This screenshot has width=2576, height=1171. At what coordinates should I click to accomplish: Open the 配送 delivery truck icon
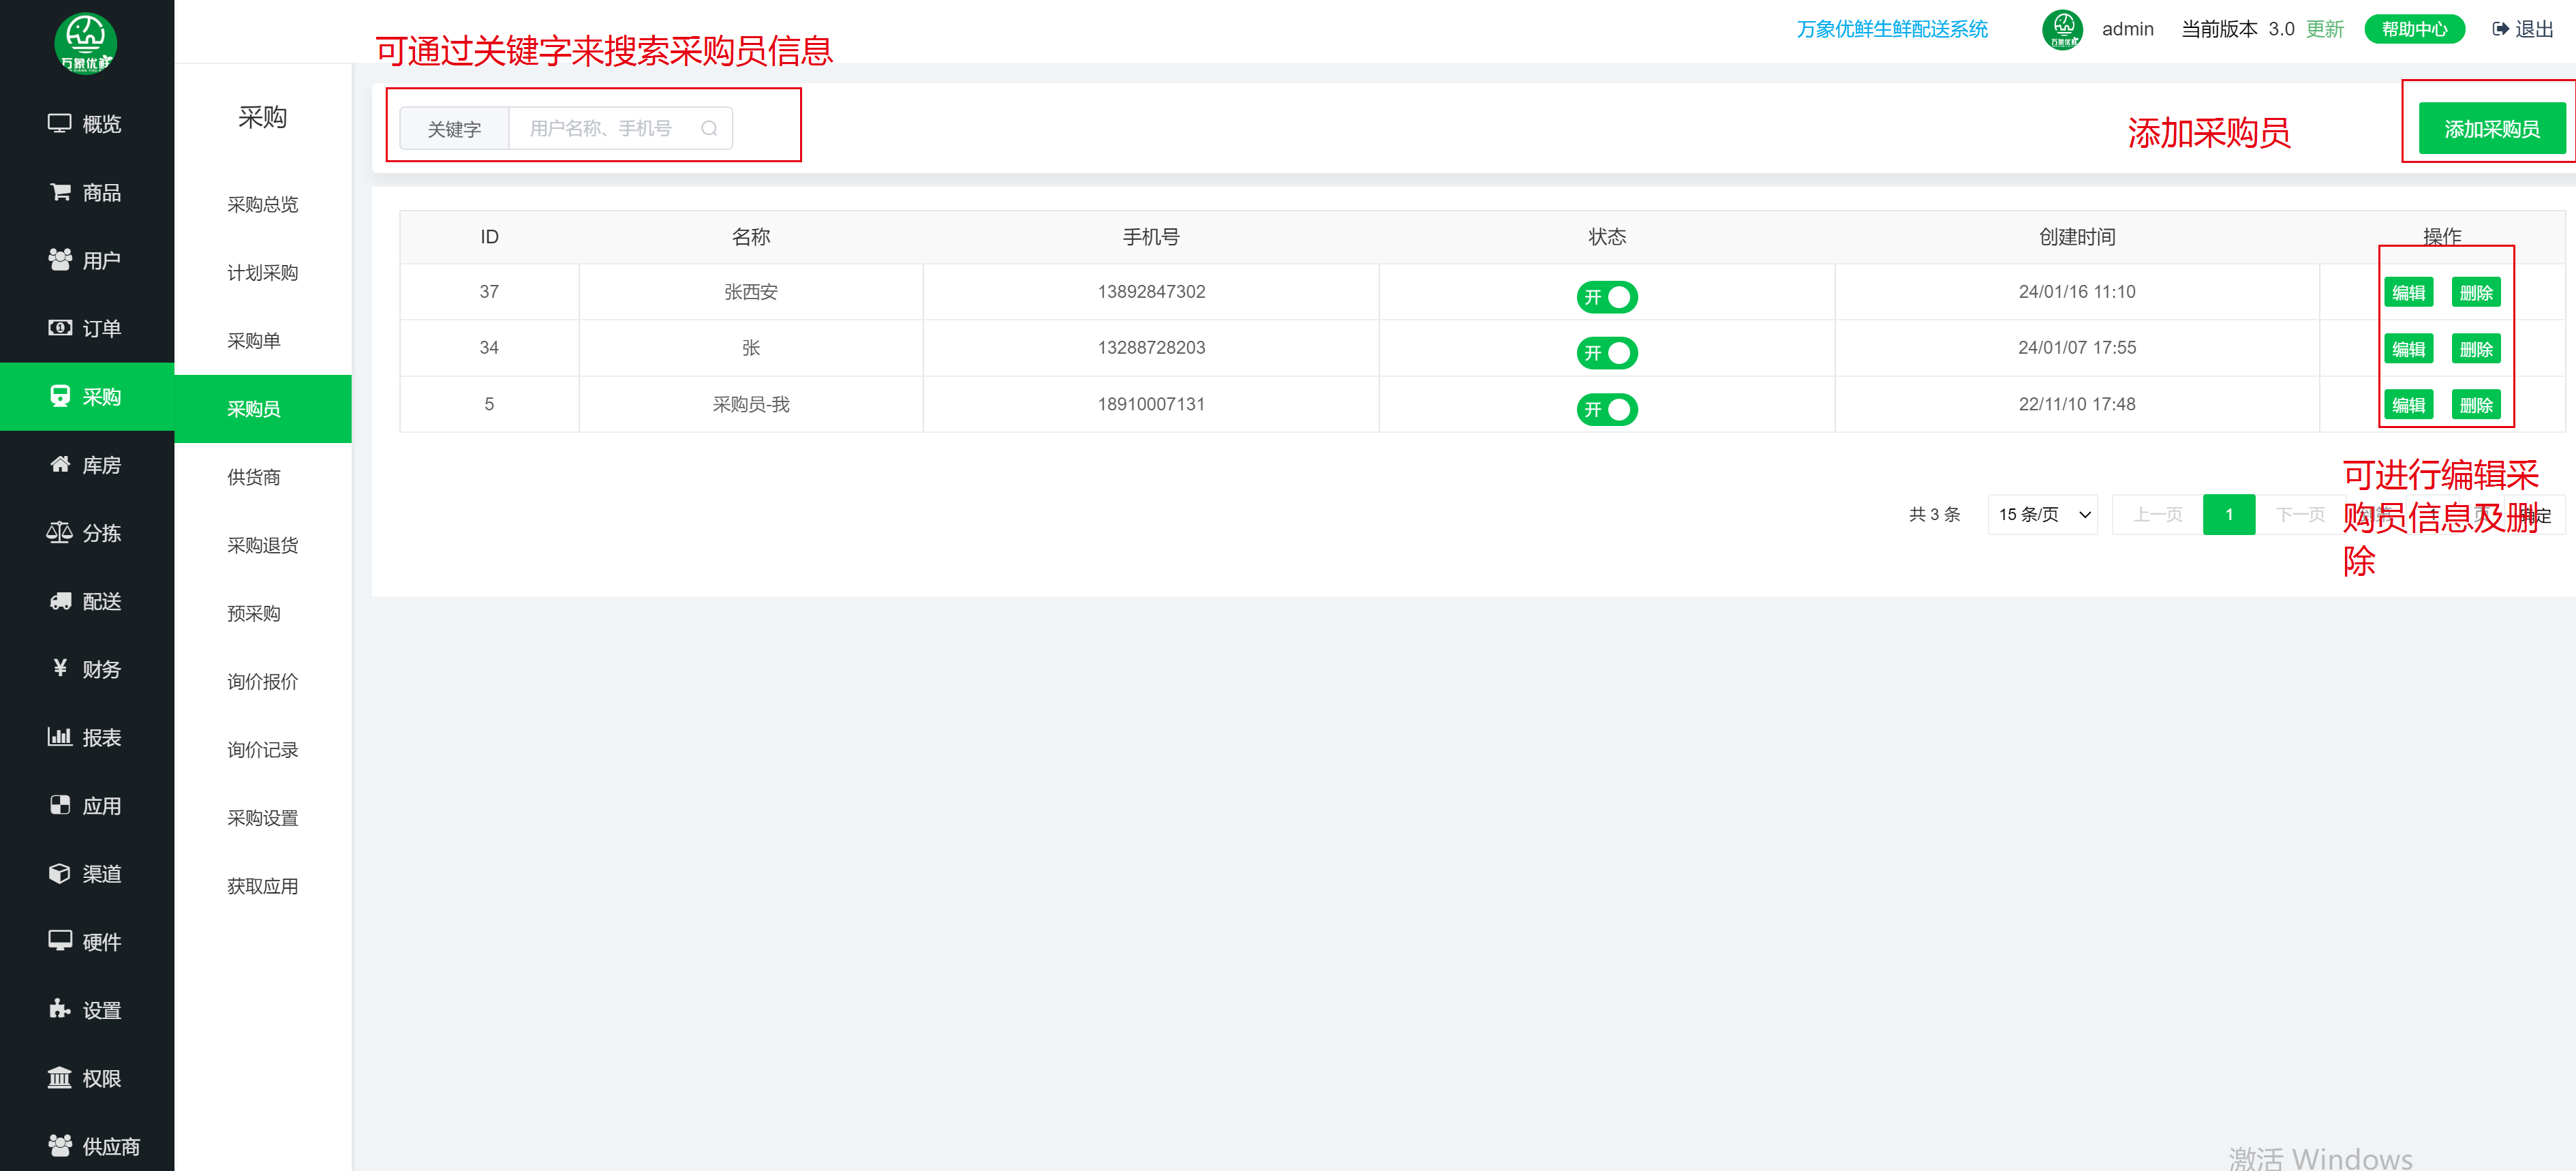coord(60,600)
